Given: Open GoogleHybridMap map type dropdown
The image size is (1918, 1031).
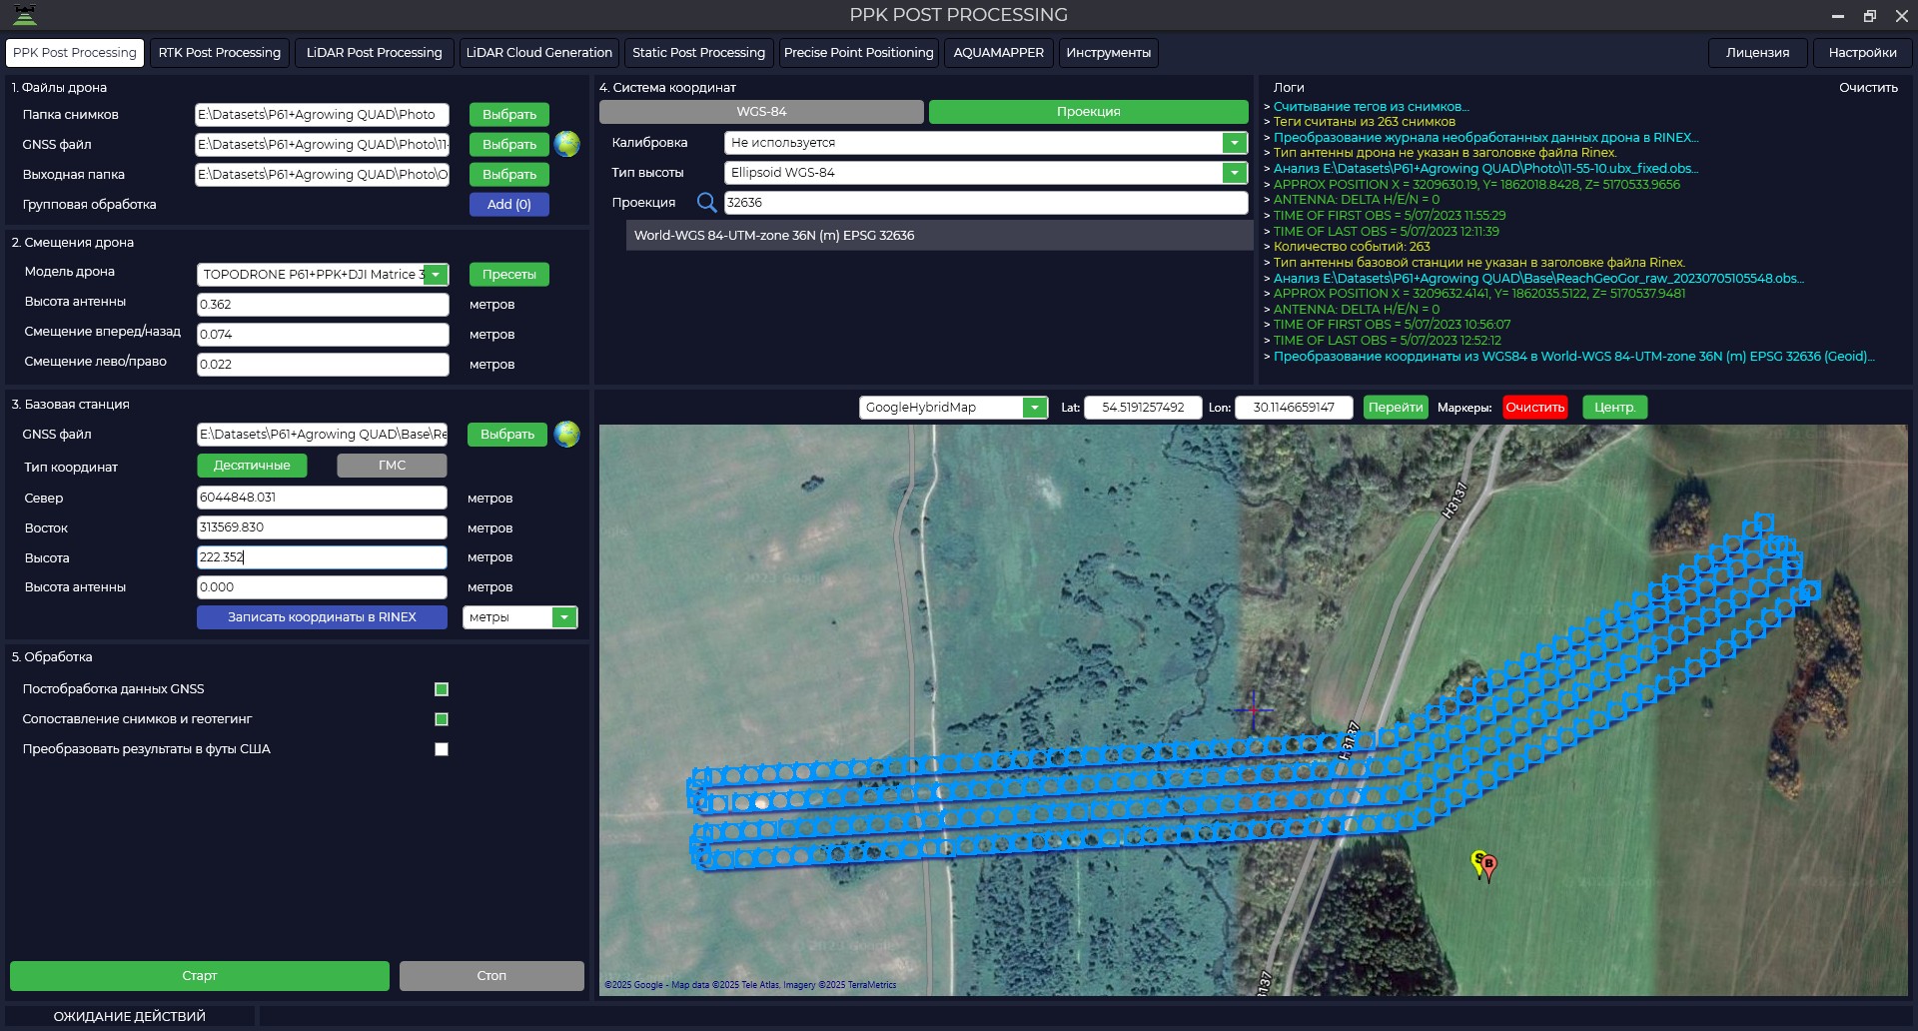Looking at the screenshot, I should click(x=1035, y=408).
